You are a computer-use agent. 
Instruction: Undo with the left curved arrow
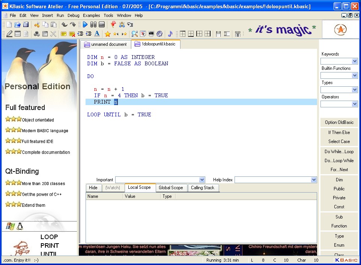point(65,25)
